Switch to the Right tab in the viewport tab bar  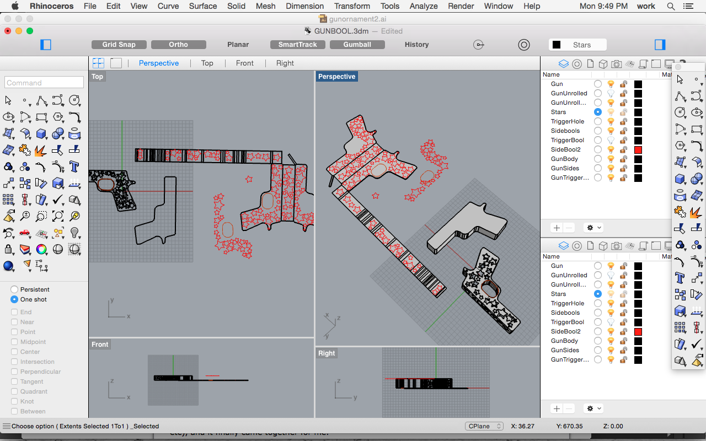click(285, 63)
